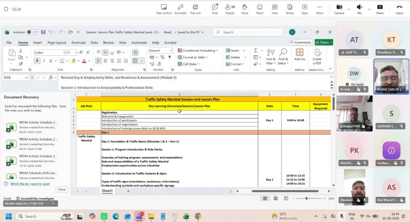Screen dimensions: 410x222
Task: Expand Conditional Formatting menu
Action: click(198, 50)
